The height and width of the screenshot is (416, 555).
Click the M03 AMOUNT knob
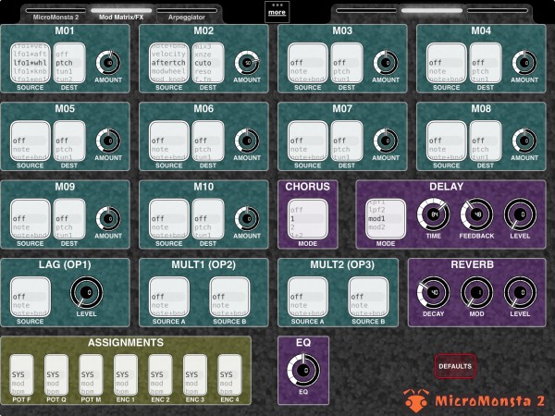point(386,63)
